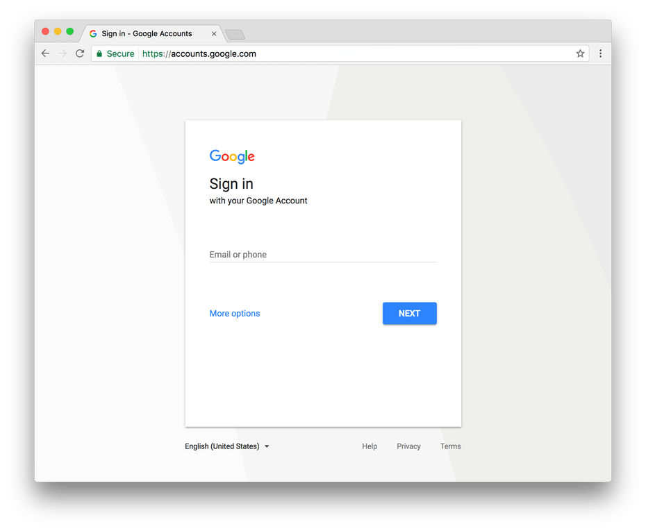Click the green maximize traffic light button
646x531 pixels.
[x=69, y=31]
